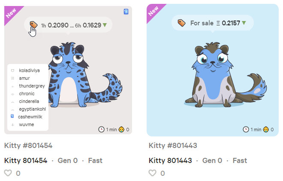Open the Kitty #801443 title link
Screen dimensions: 283x181
click(173, 146)
